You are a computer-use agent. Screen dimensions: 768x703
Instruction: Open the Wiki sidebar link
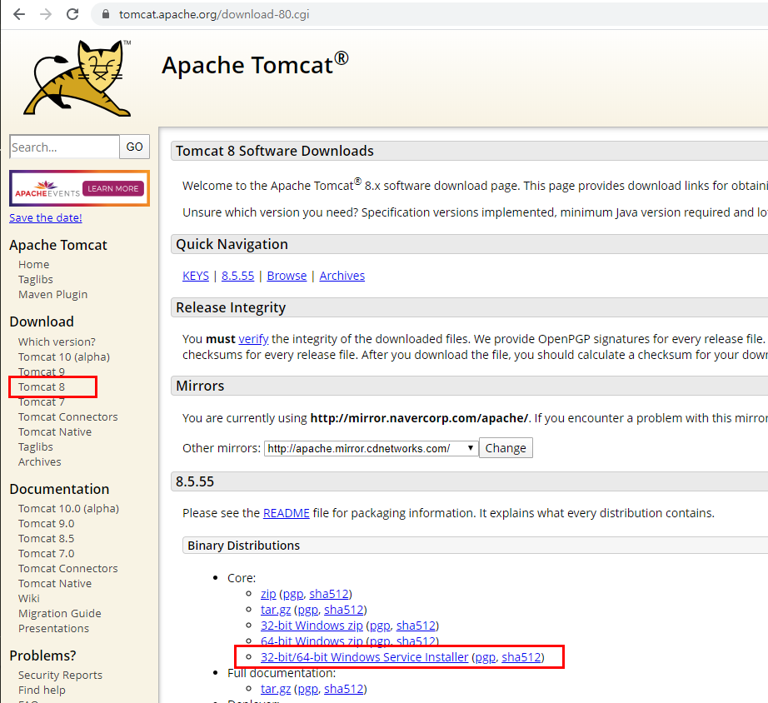pos(29,599)
